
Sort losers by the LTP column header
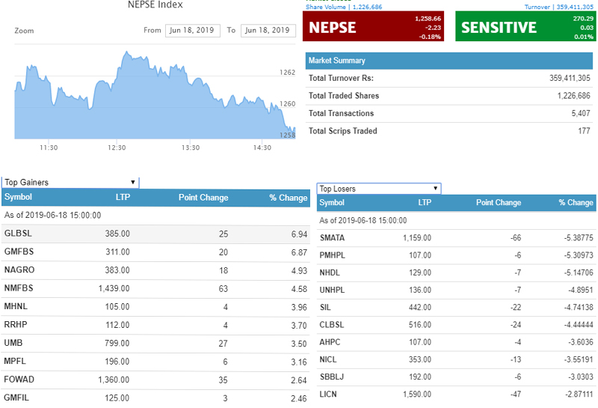pyautogui.click(x=425, y=202)
